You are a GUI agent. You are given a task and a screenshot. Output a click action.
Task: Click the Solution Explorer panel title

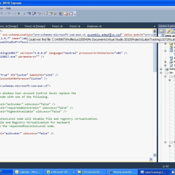tap(167, 26)
